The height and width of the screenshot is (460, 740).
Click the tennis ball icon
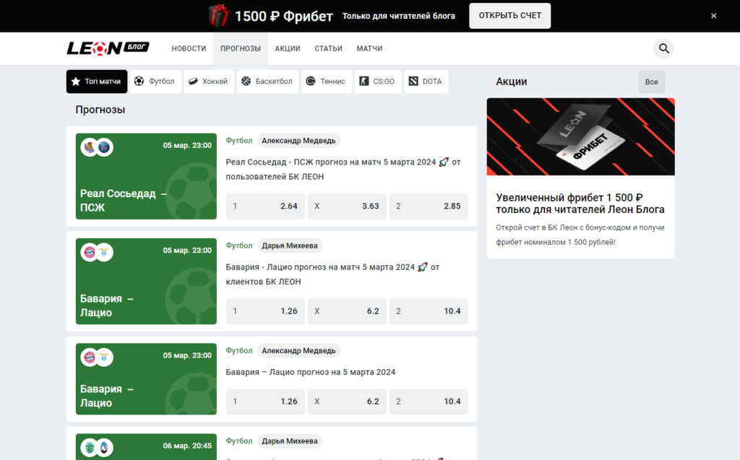click(311, 81)
